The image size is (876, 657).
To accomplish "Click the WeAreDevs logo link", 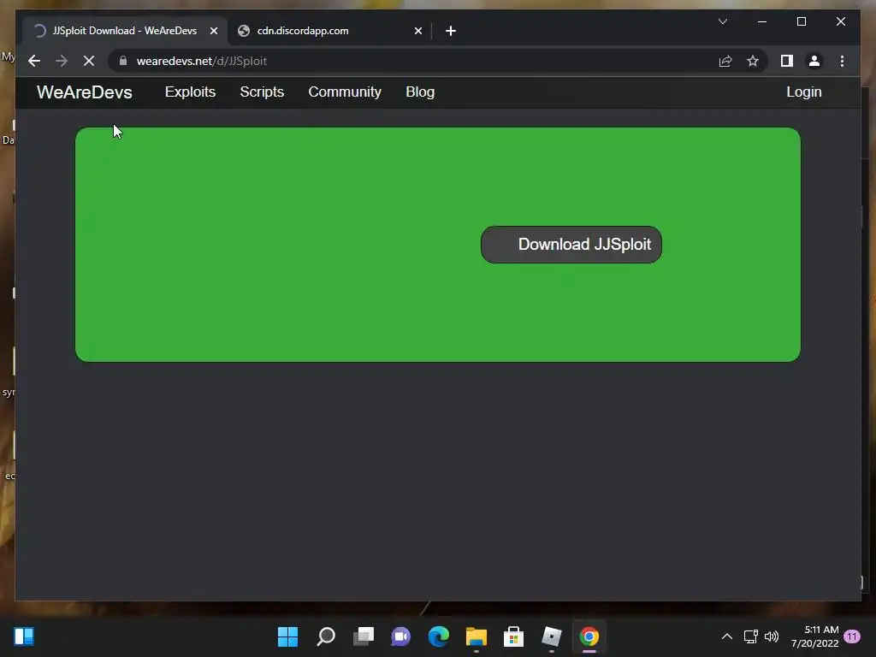I will click(x=85, y=92).
